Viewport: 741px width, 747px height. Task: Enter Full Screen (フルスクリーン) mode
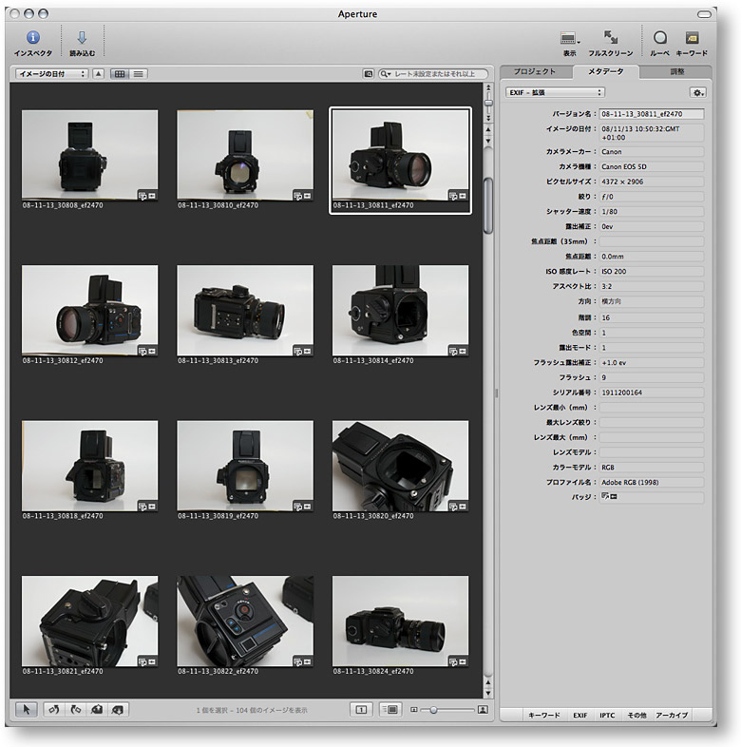[x=611, y=38]
